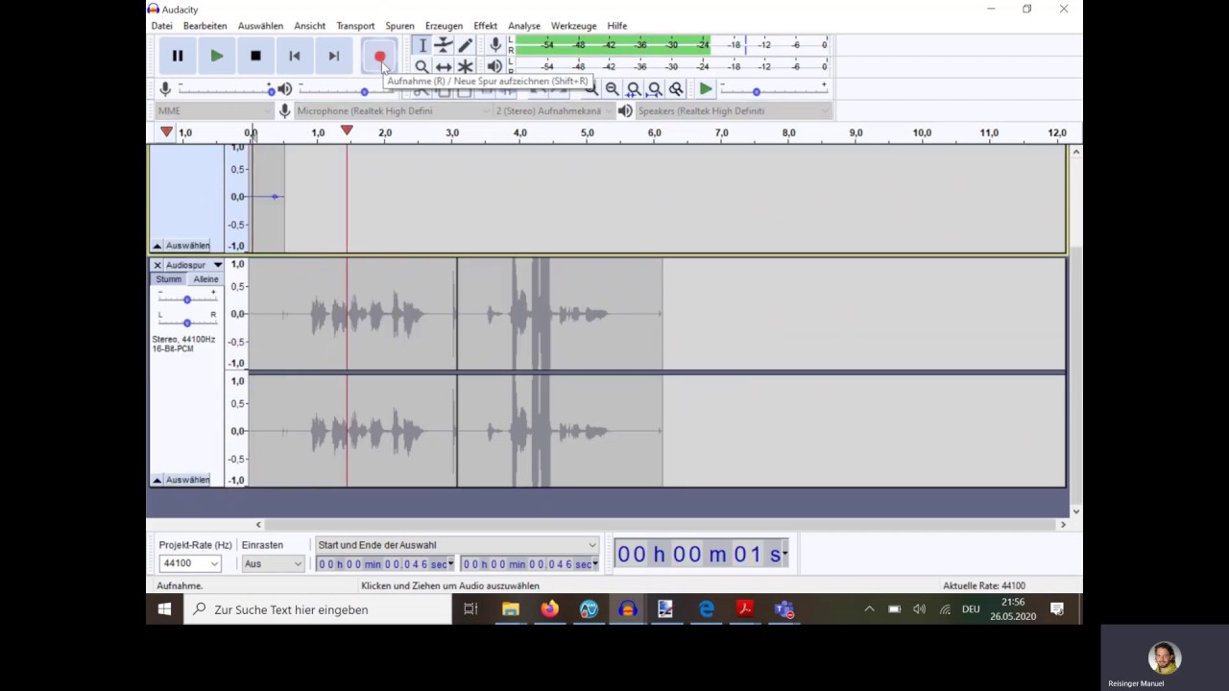Zoom out using the minus magnifier
This screenshot has width=1229, height=691.
point(612,89)
